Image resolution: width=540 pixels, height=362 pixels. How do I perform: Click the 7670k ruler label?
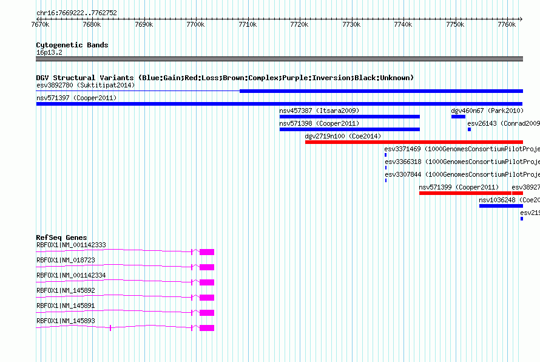[40, 24]
